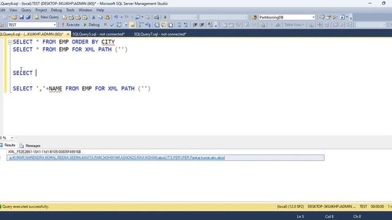Click the Cut scissors icon
The width and height of the screenshot is (392, 220).
(94, 17)
